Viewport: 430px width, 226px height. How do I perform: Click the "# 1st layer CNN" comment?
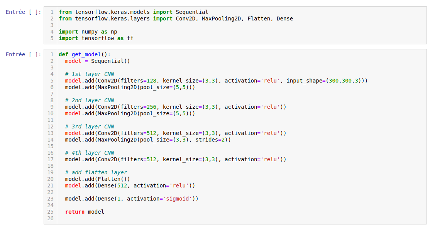90,74
